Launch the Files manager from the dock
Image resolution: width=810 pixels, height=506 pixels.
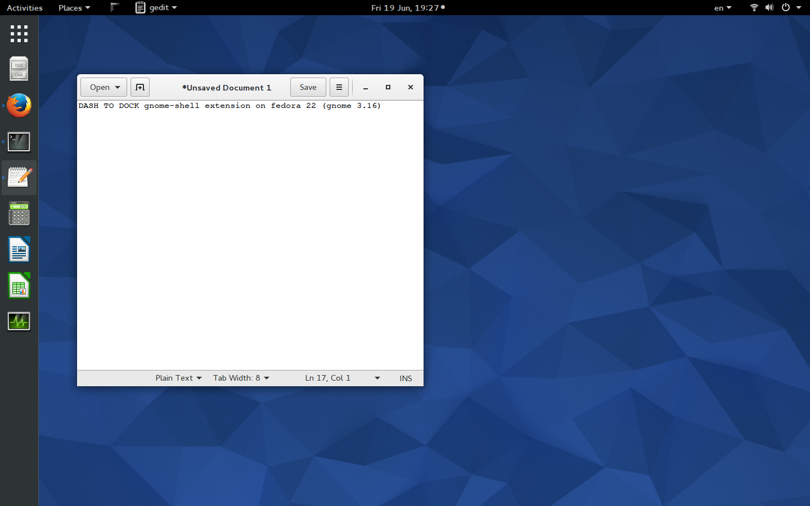pos(19,69)
